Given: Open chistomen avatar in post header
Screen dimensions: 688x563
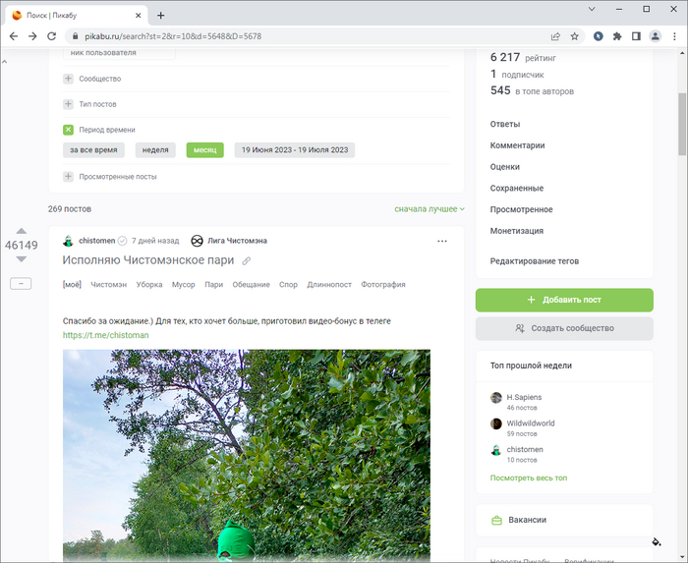Looking at the screenshot, I should point(68,241).
